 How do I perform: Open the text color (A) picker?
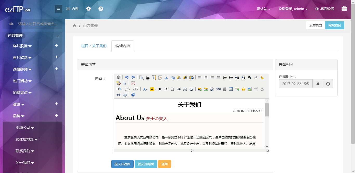[145, 89]
